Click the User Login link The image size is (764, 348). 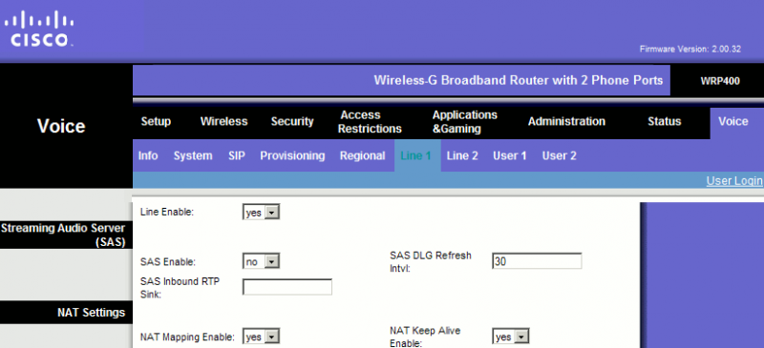(x=734, y=181)
